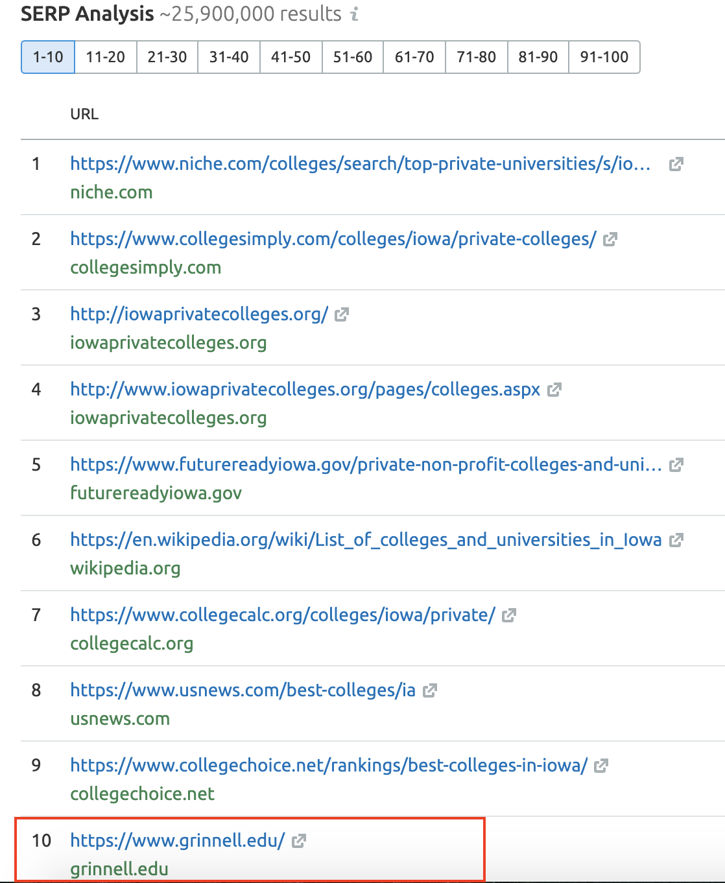Image resolution: width=725 pixels, height=883 pixels.
Task: Click external link icon beside http://iowaprivatecolleges.org/
Action: 342,314
